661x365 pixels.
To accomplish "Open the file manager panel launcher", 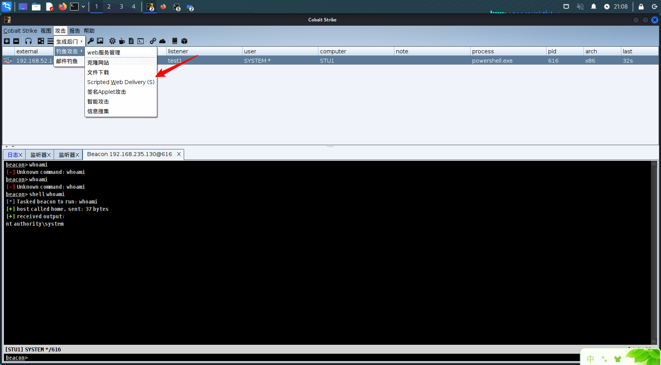I will pos(36,7).
